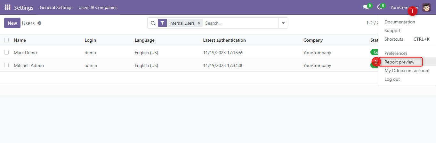Viewport: 436px width, 143px height.
Task: Check the Mitchell Admin row checkbox
Action: pos(6,65)
